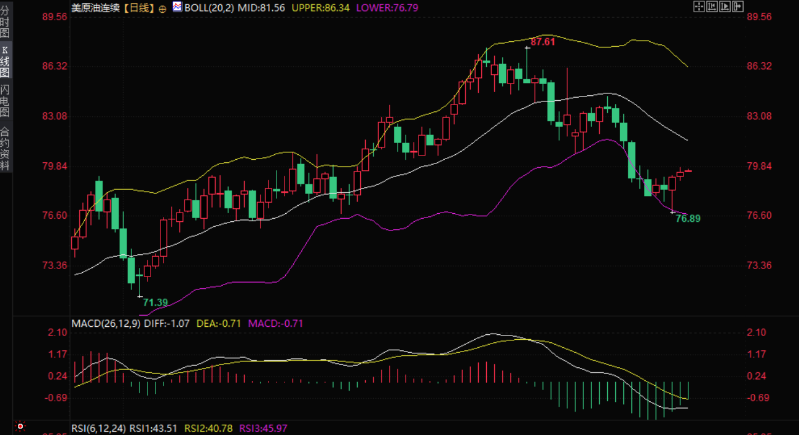Click the left MACD axis 2.10 label
Image resolution: width=799 pixels, height=435 pixels.
click(x=57, y=332)
